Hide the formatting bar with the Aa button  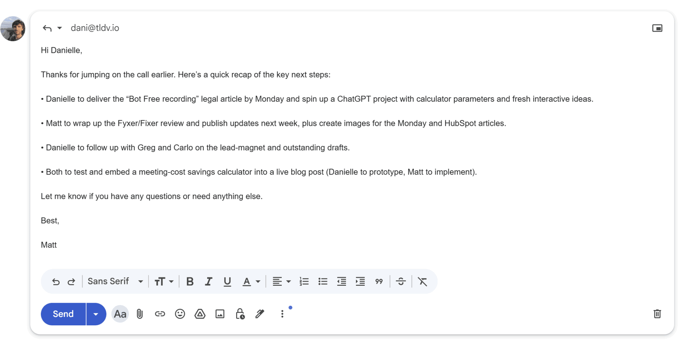(x=120, y=314)
